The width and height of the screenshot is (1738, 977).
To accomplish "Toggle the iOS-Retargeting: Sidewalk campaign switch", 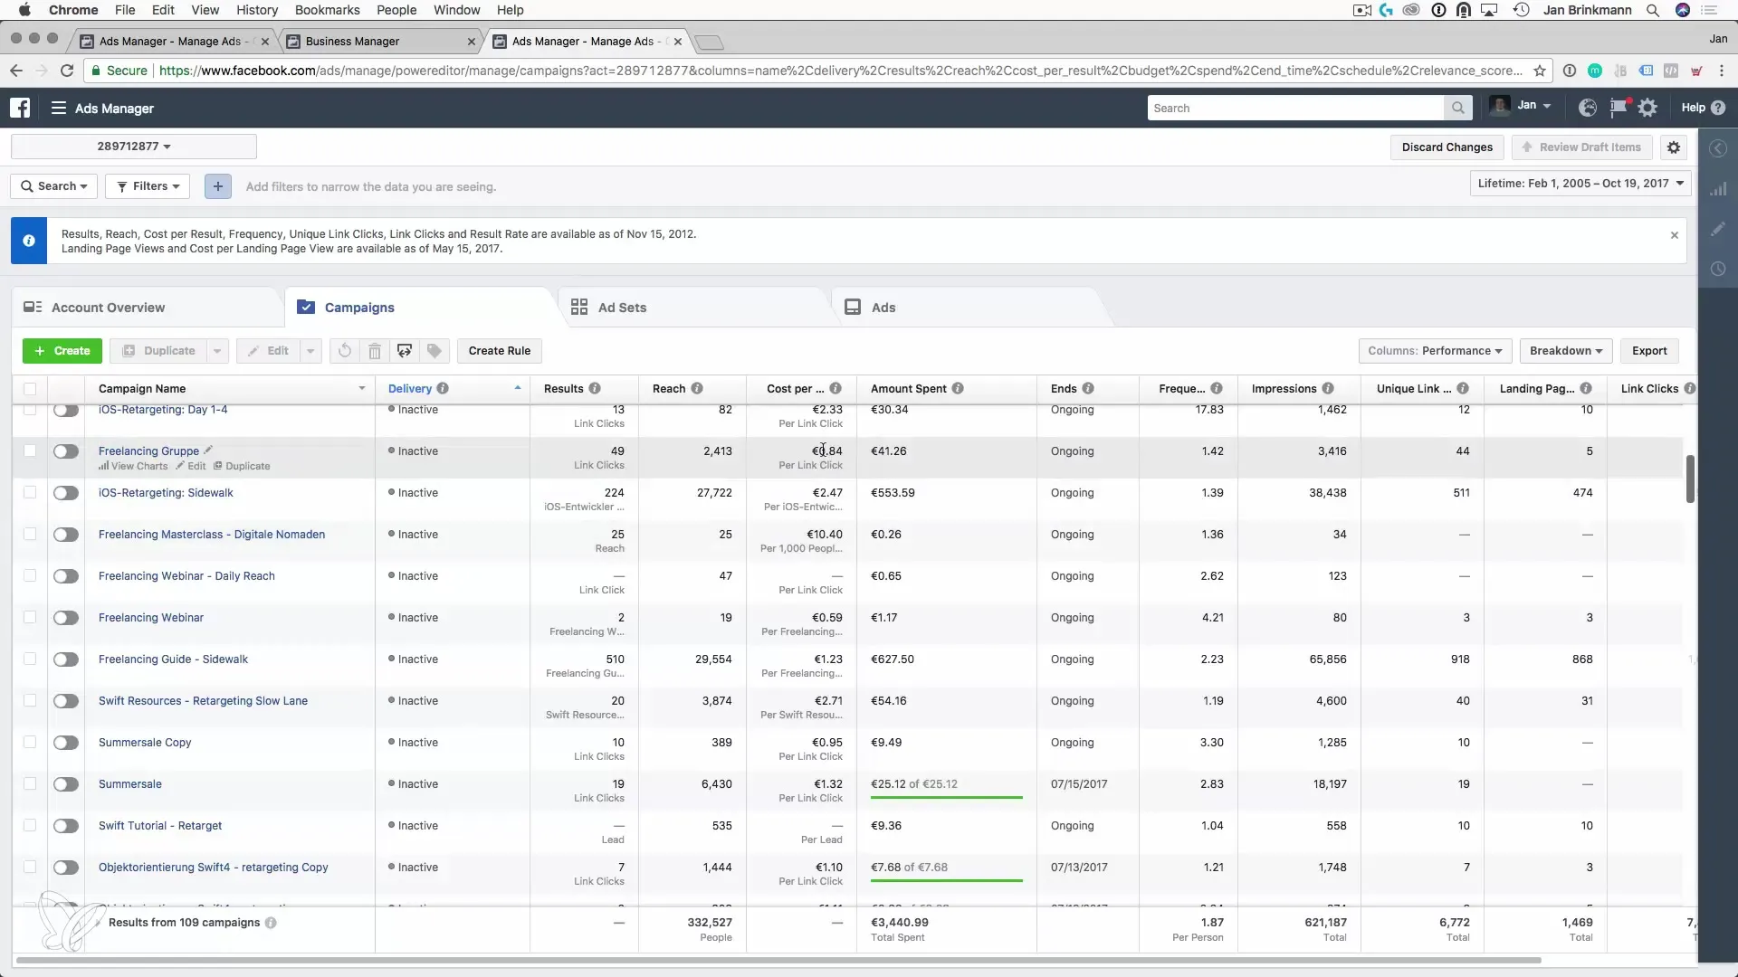I will (x=66, y=493).
